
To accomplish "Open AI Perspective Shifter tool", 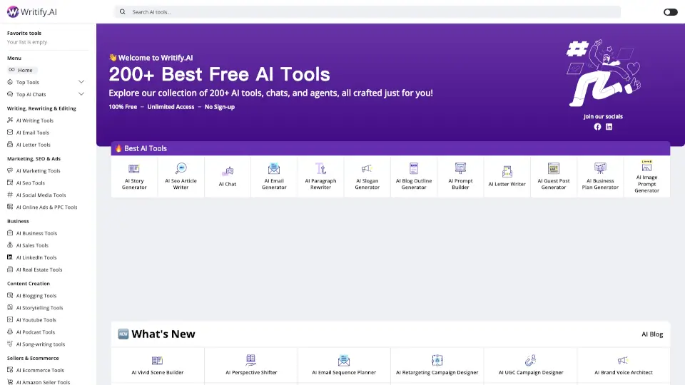I will [251, 366].
